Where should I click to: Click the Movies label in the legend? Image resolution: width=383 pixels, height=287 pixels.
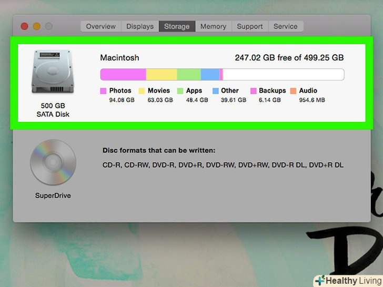(x=159, y=90)
